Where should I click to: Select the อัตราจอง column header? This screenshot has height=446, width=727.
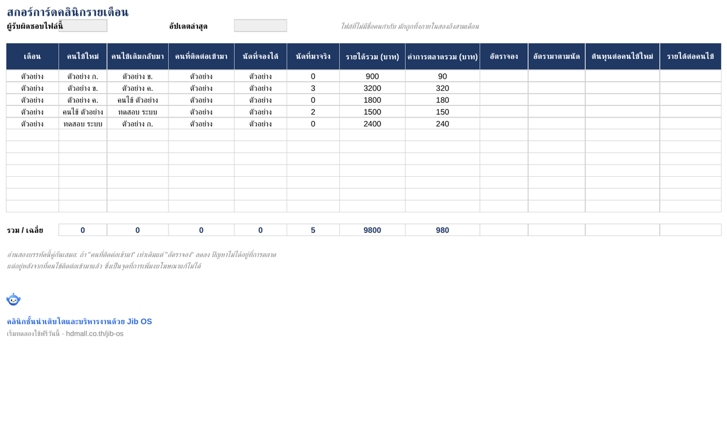[504, 56]
